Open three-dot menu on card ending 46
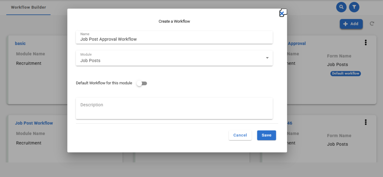 (x=366, y=122)
